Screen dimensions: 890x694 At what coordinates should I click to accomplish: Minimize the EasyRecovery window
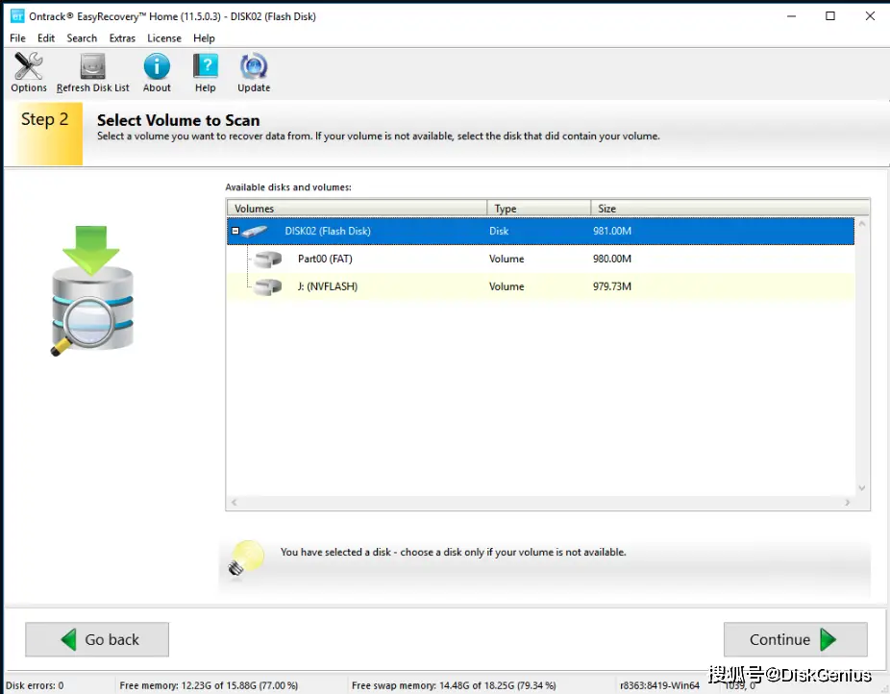pos(791,16)
